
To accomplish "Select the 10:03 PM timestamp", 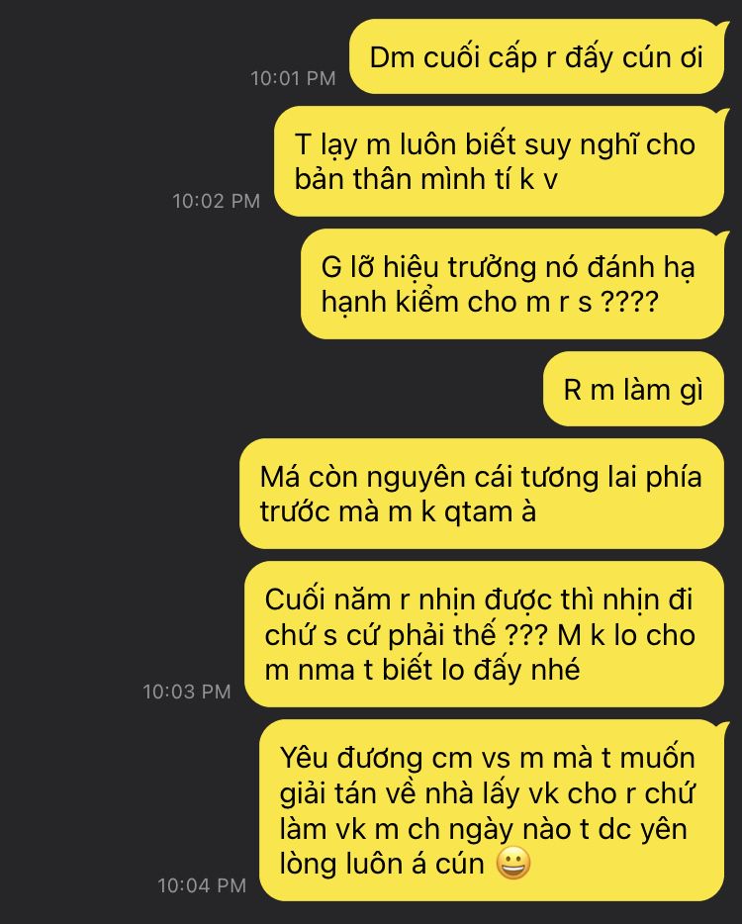I will pyautogui.click(x=187, y=692).
